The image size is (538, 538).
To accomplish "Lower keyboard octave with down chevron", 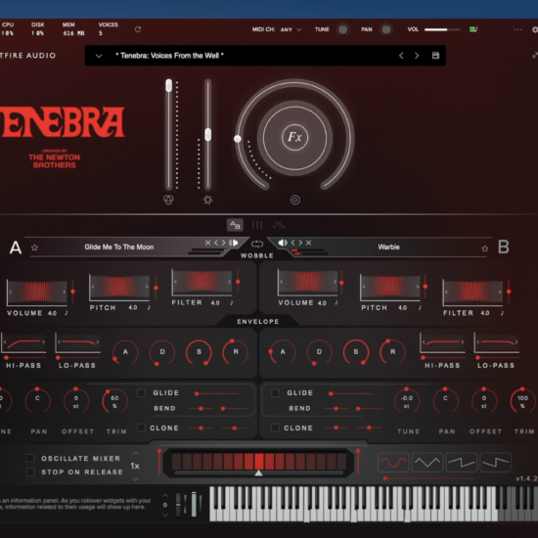I will (x=165, y=515).
